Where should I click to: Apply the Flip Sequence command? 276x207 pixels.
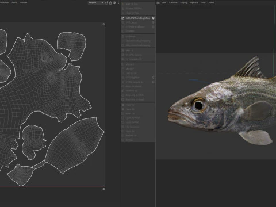[x=138, y=126]
